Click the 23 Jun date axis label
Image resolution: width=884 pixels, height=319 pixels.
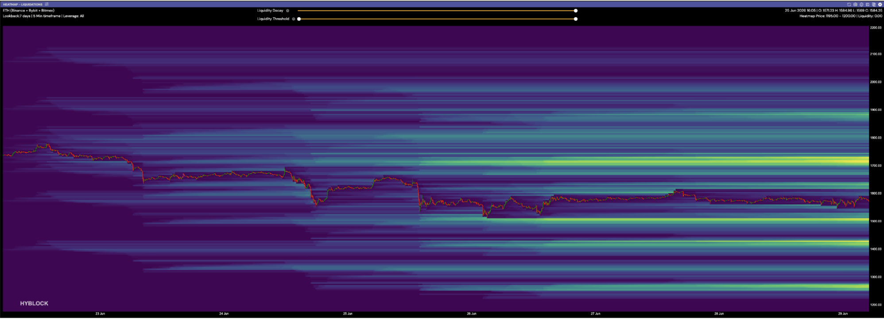coord(100,314)
